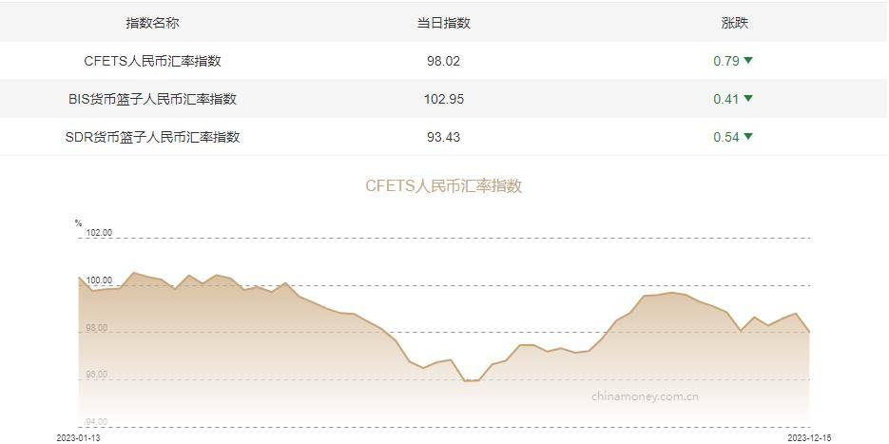Screen dimensions: 889x444
Task: Click the change value 0.54
Action: (x=726, y=137)
